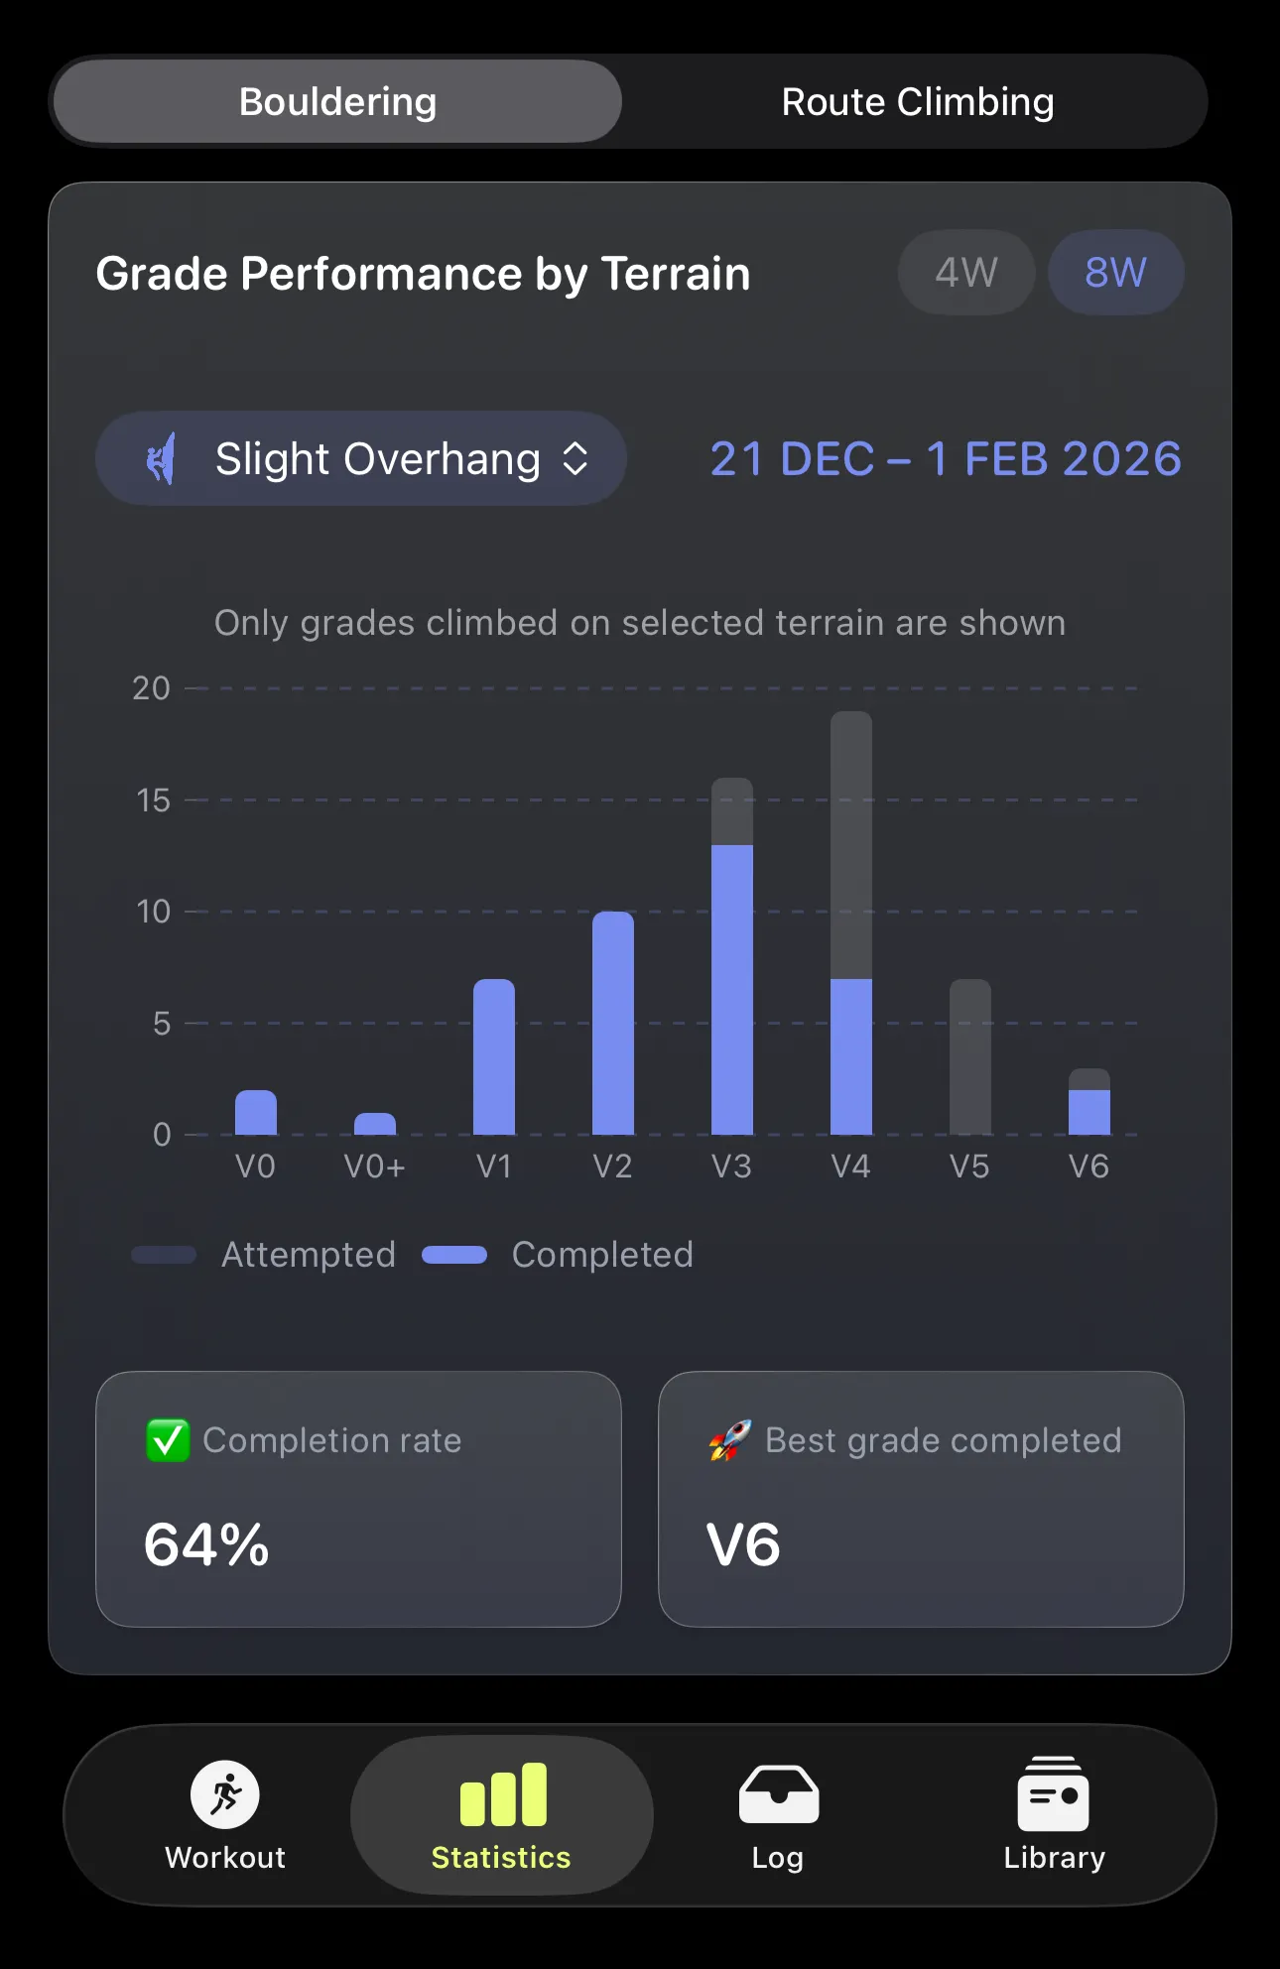Switch to the Bouldering segment
Viewport: 1280px width, 1969px height.
[337, 102]
